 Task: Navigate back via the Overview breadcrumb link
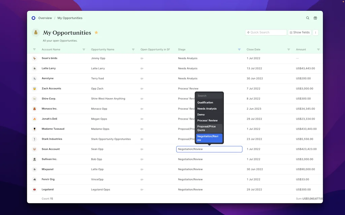click(x=45, y=18)
